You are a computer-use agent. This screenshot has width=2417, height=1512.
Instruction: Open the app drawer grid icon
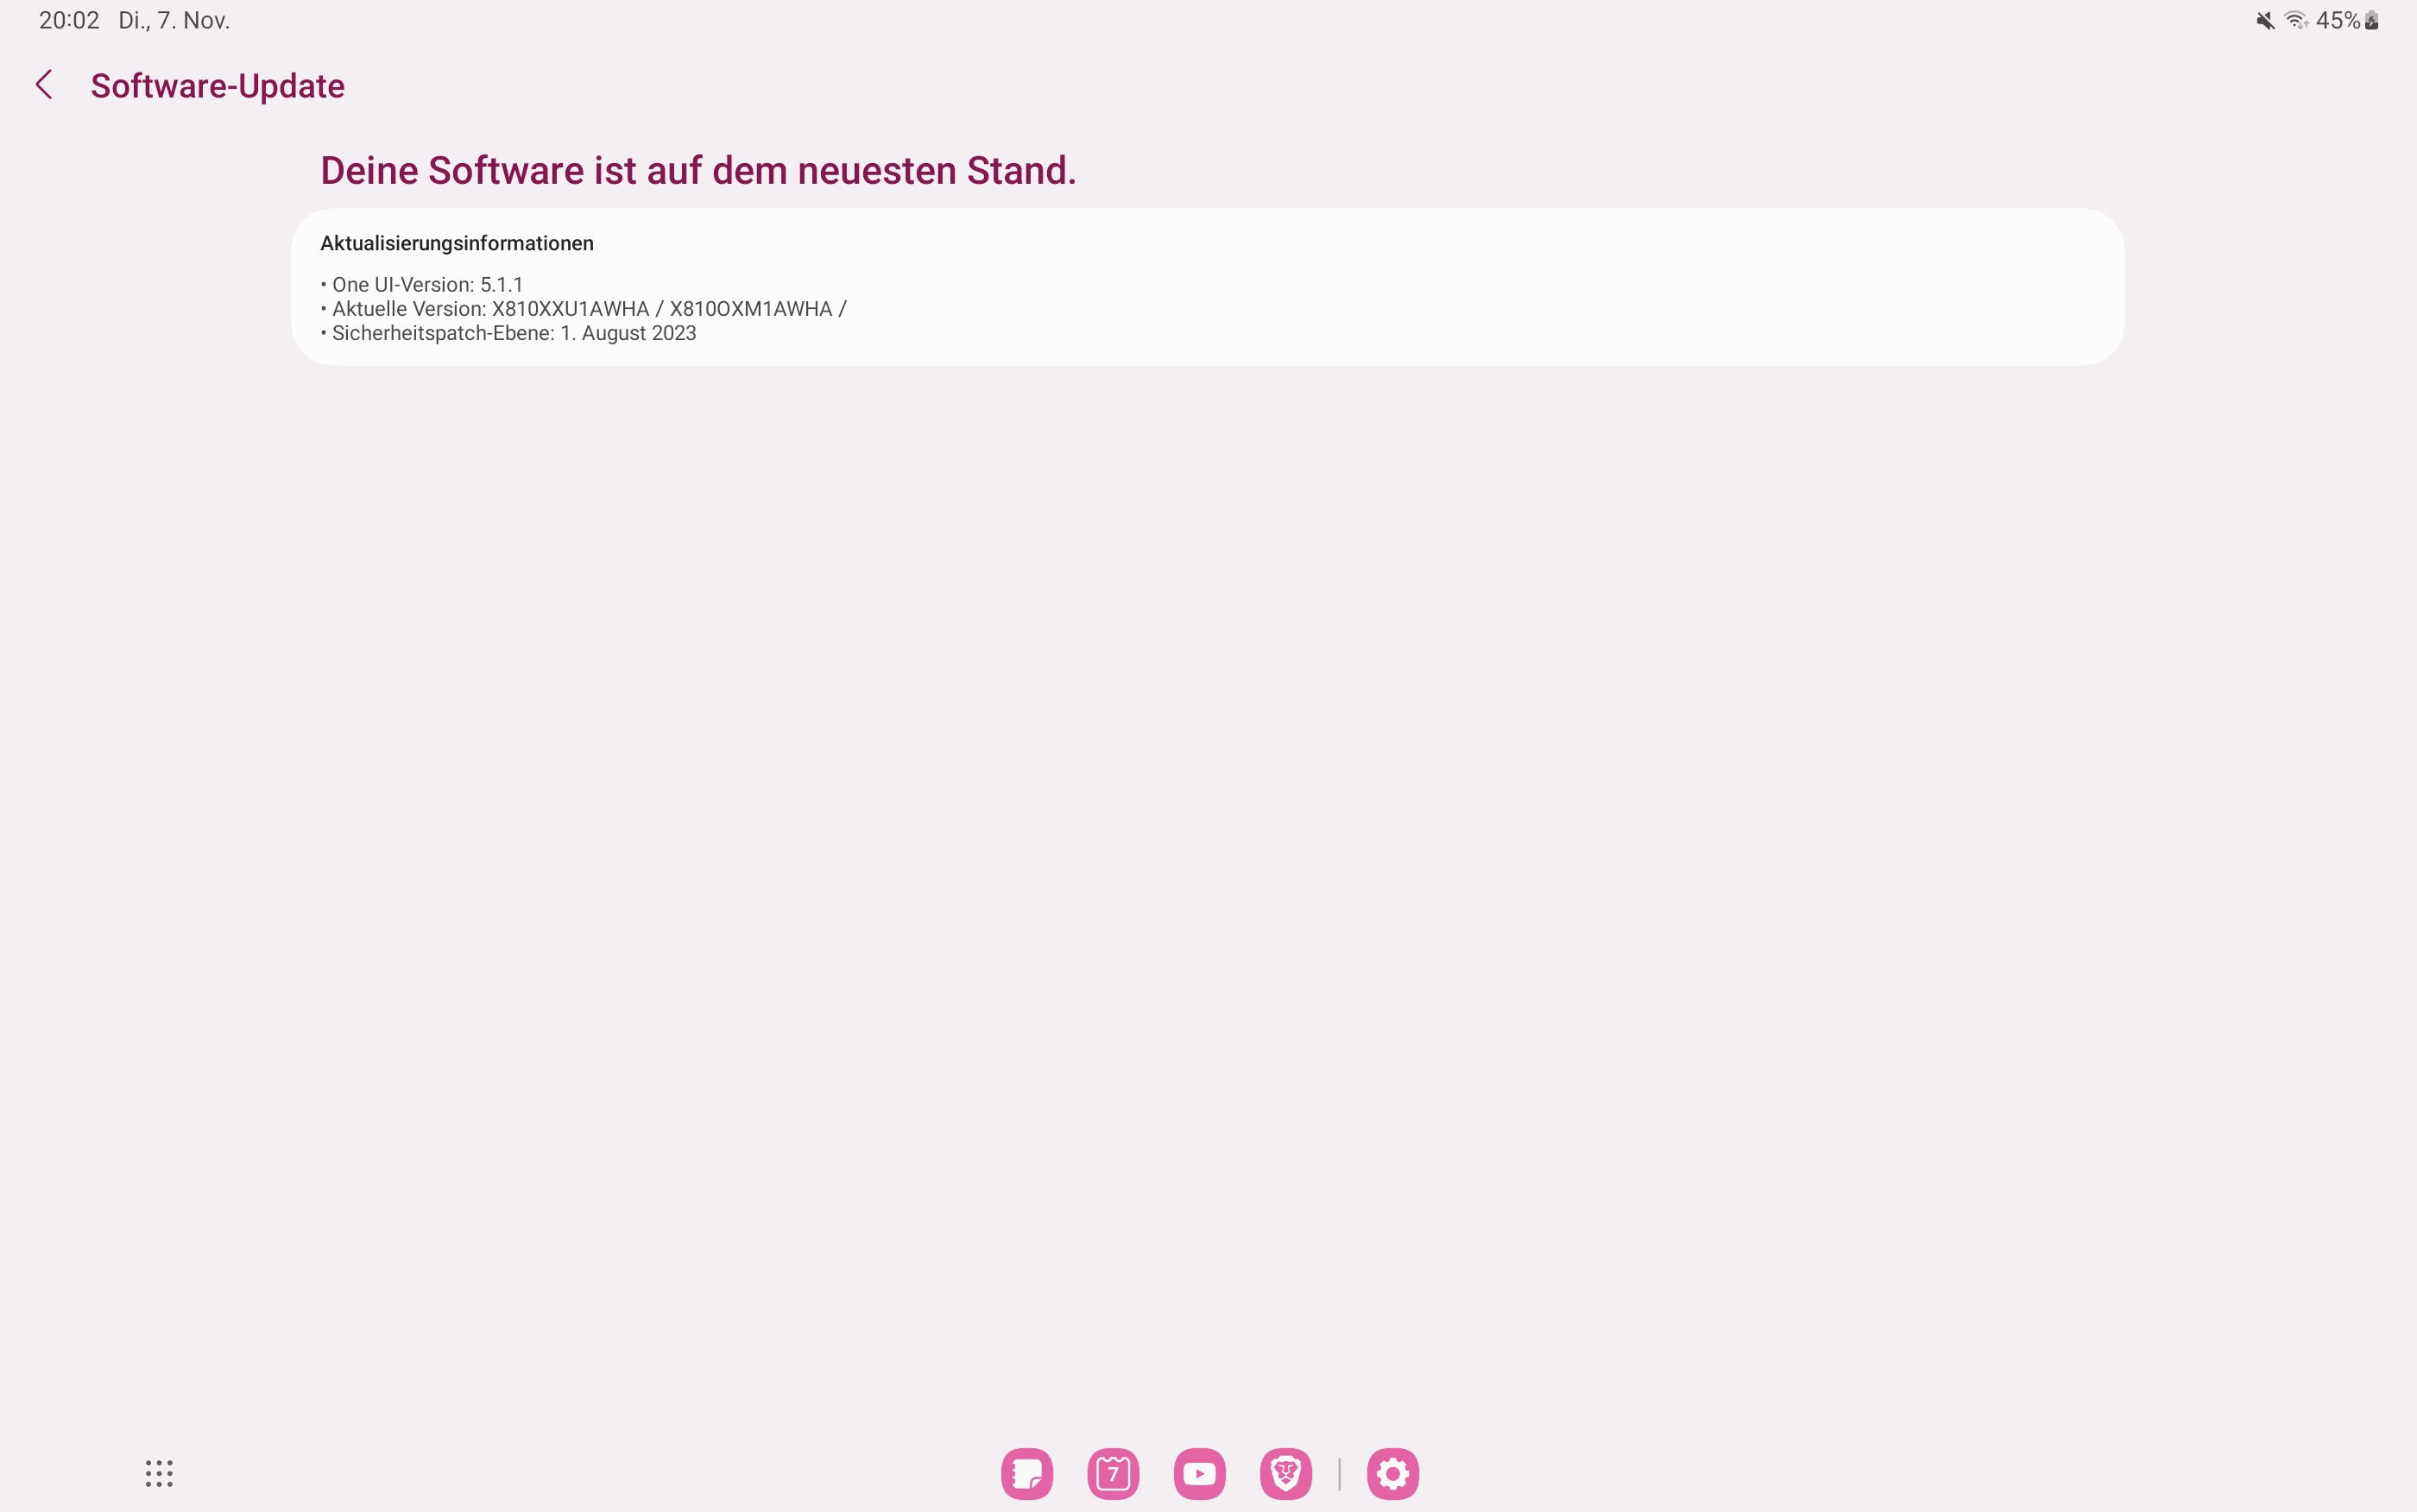[159, 1473]
